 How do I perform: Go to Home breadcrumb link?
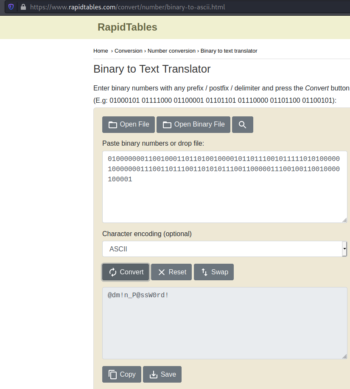101,51
